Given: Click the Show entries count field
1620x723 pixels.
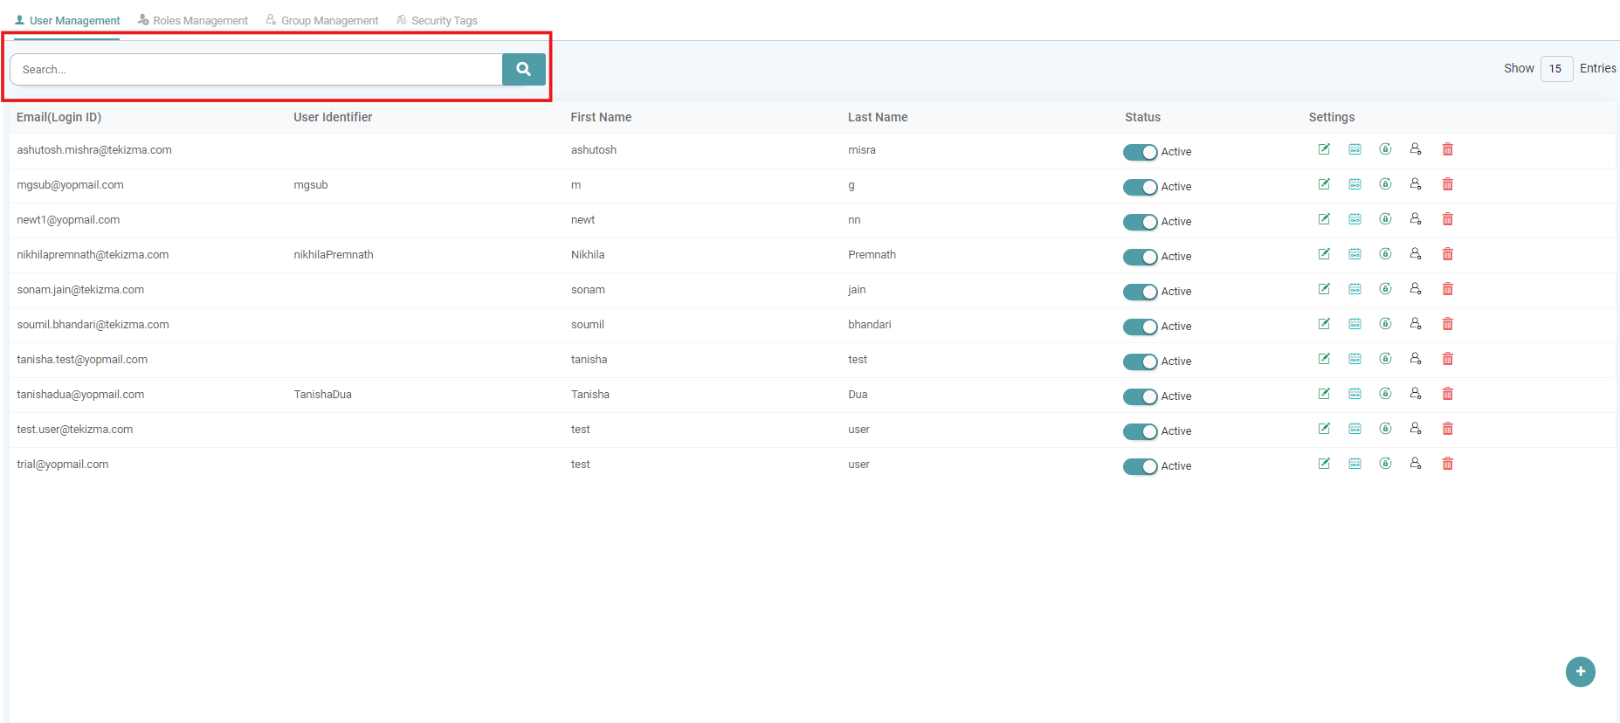Looking at the screenshot, I should click(1556, 69).
